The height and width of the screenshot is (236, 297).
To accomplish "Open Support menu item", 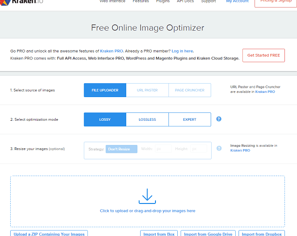I will 208,1.
